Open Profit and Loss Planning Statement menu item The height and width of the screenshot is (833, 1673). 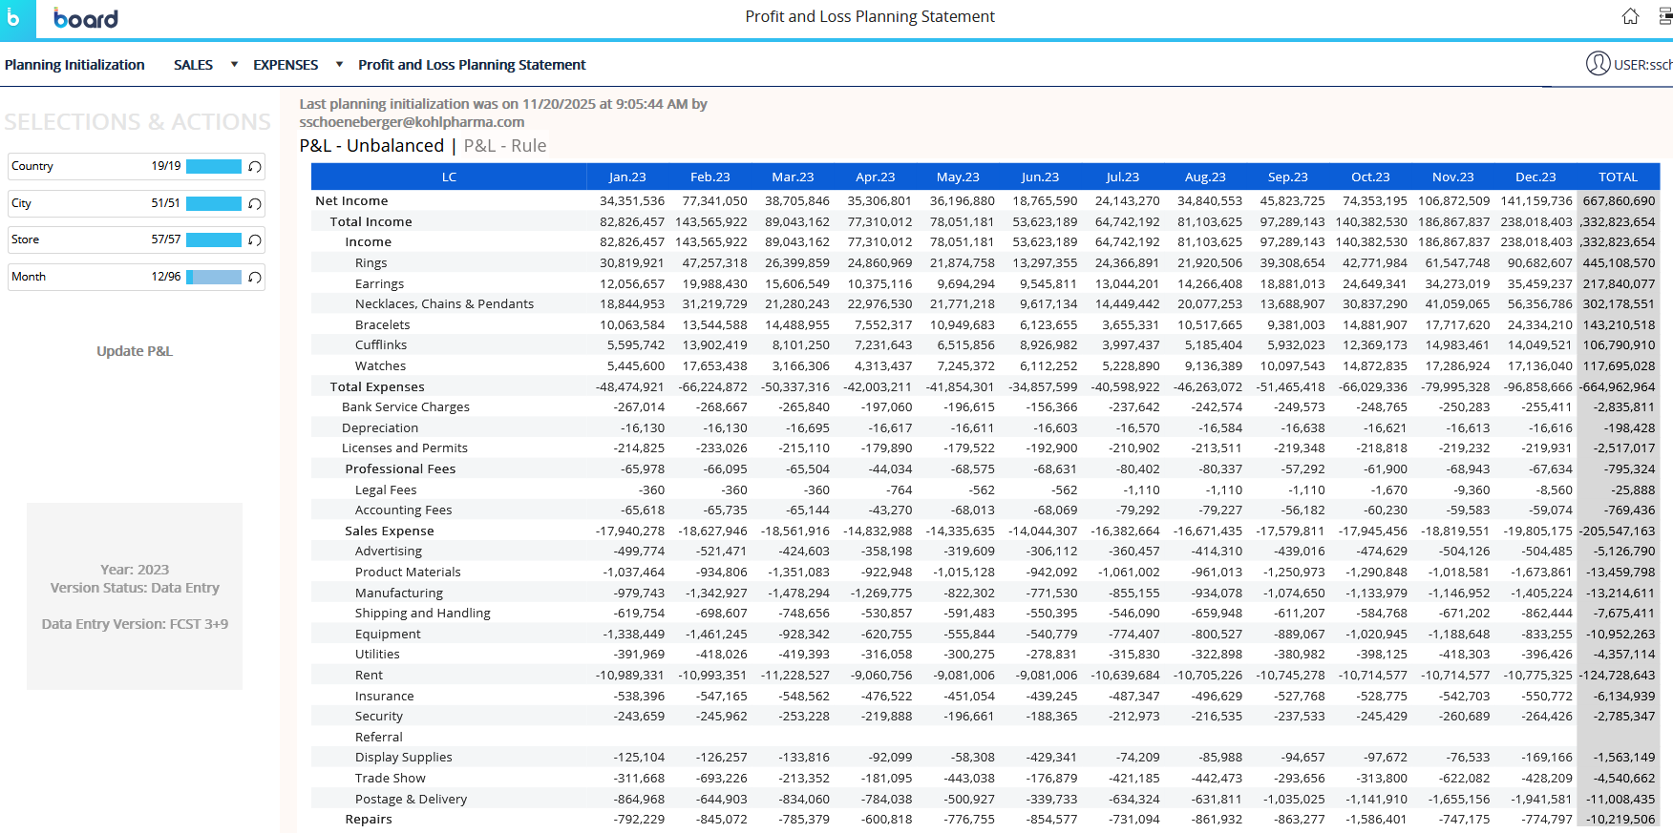[x=472, y=65]
